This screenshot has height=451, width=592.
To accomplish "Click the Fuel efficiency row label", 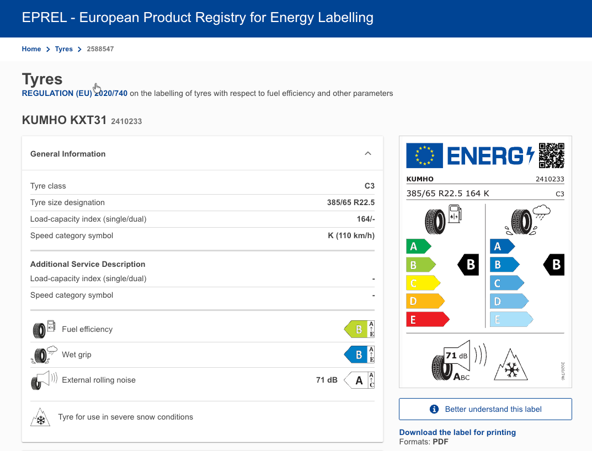I will (x=87, y=329).
